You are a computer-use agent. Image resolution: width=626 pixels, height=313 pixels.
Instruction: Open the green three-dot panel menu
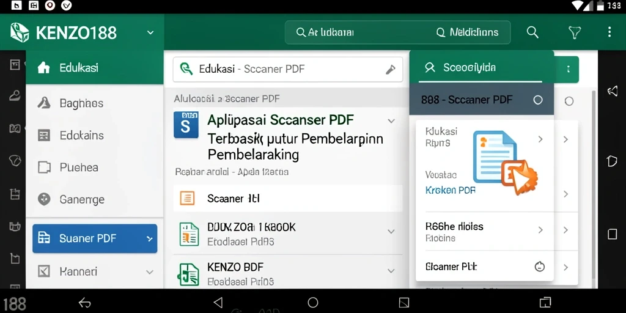click(568, 70)
